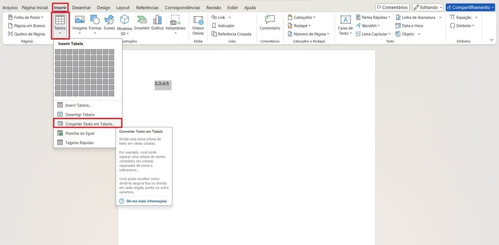
Task: Insert a Quebra de Página
Action: [26, 34]
